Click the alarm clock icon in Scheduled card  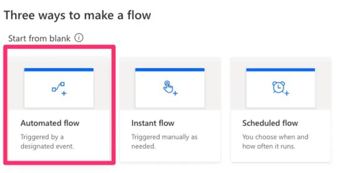point(278,87)
